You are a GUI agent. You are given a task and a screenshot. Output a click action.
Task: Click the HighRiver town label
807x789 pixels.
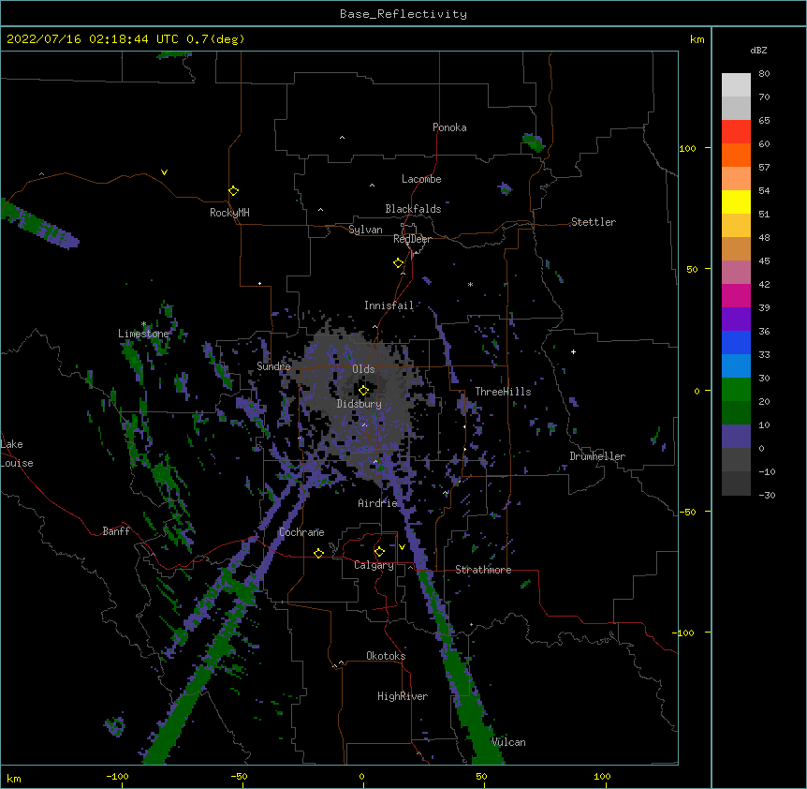(x=403, y=696)
